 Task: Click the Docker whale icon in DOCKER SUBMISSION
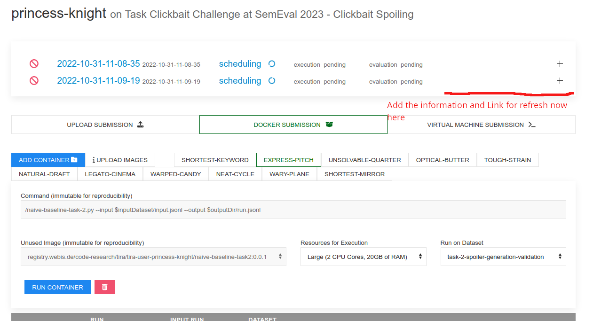click(330, 124)
